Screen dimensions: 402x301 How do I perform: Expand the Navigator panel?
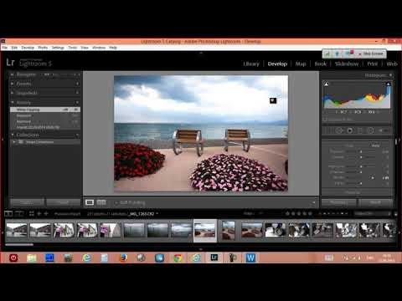point(13,74)
